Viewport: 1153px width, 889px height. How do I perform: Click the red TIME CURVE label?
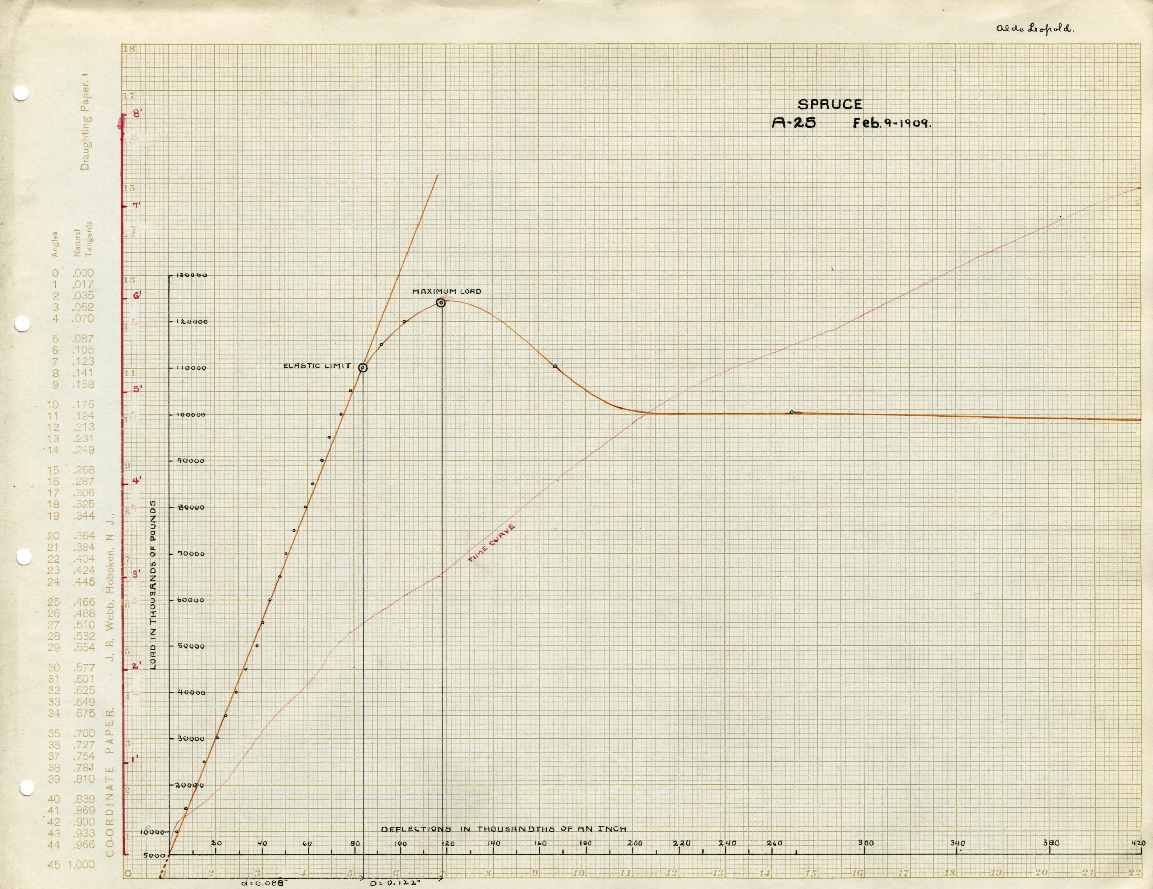[491, 542]
